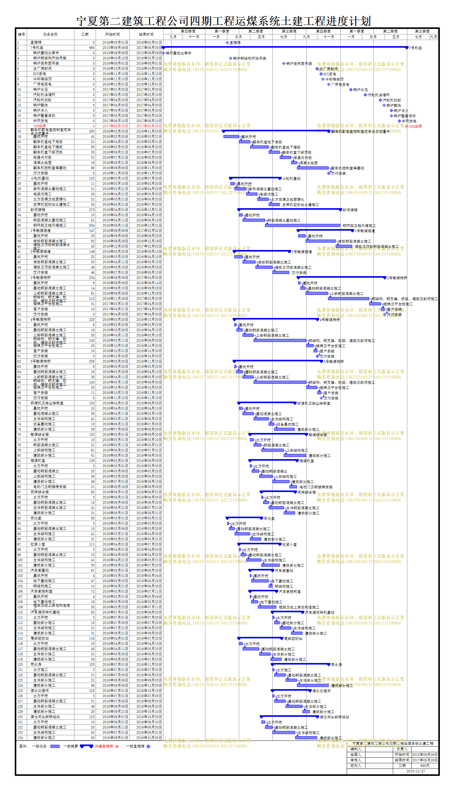Click the 2015-11-27 date stamp

(x=416, y=771)
